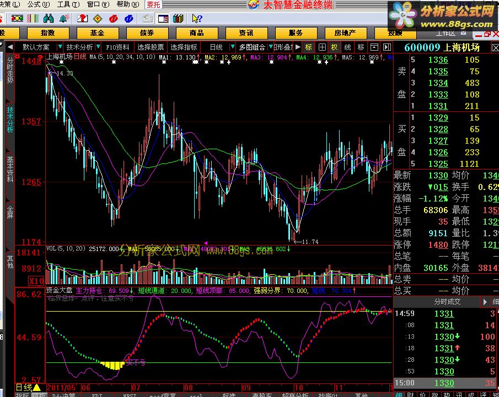The height and width of the screenshot is (397, 499).
Task: Open the 日线 period dropdown arrow
Action: pos(232,47)
